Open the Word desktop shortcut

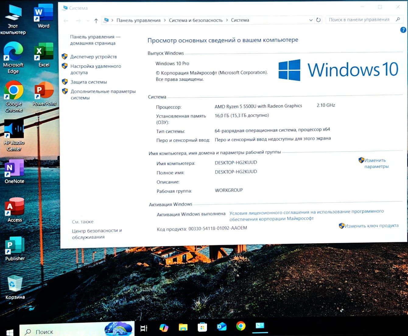click(44, 17)
